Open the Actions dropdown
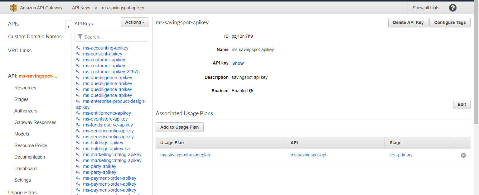This screenshot has height=195, width=479. click(x=135, y=22)
